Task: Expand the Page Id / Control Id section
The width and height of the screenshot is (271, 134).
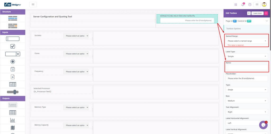Action: (x=266, y=21)
